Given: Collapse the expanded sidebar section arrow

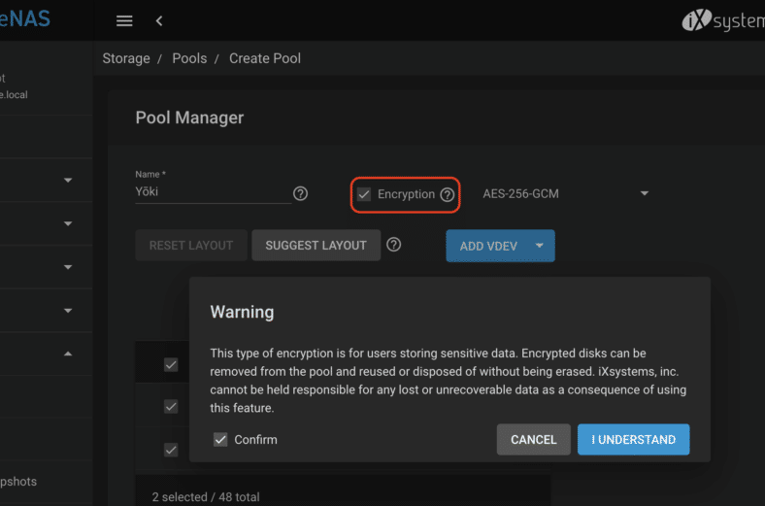Looking at the screenshot, I should 68,354.
